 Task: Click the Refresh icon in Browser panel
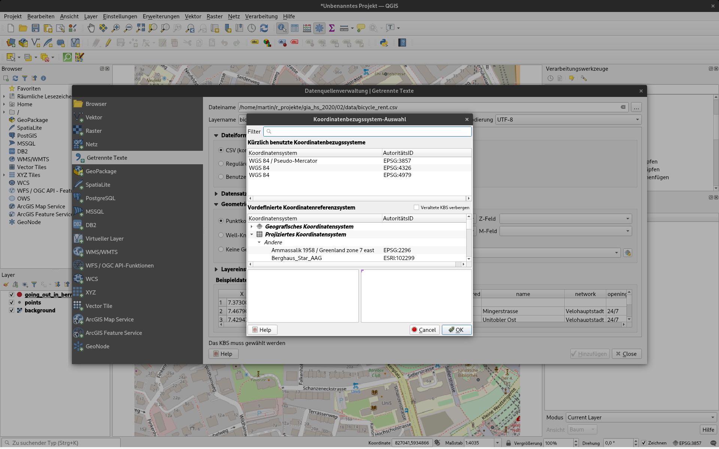[x=15, y=78]
